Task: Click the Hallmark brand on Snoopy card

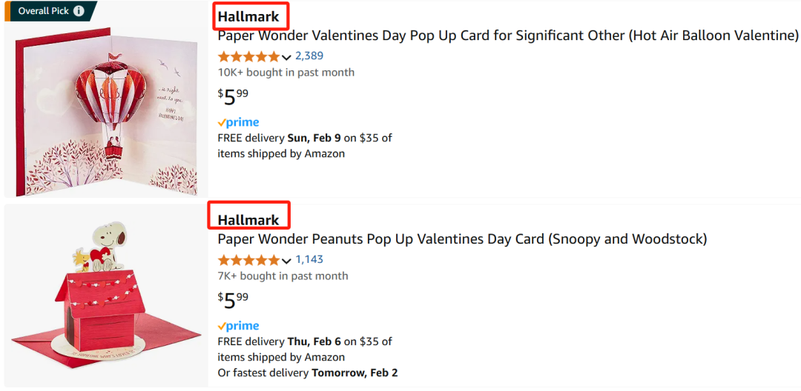Action: [x=248, y=220]
